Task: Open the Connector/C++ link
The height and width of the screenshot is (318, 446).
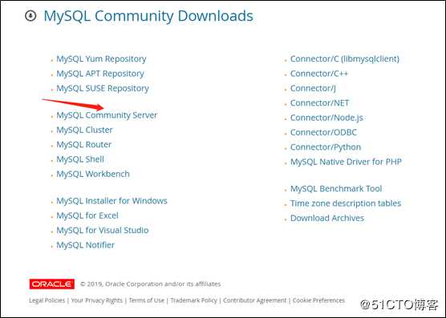Action: pos(319,74)
